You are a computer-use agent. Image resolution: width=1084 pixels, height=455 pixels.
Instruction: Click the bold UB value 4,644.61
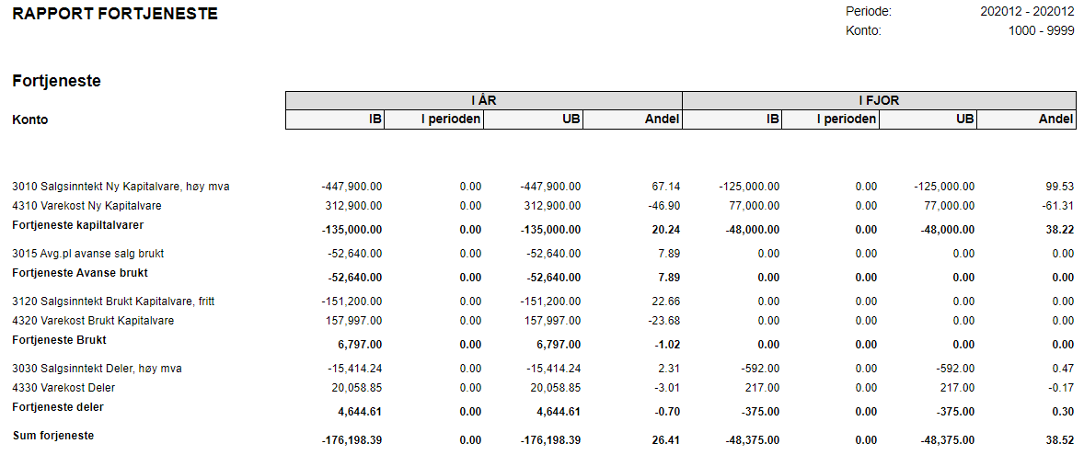[558, 412]
